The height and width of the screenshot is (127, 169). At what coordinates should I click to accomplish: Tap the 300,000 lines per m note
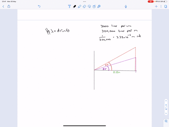coord(119,31)
